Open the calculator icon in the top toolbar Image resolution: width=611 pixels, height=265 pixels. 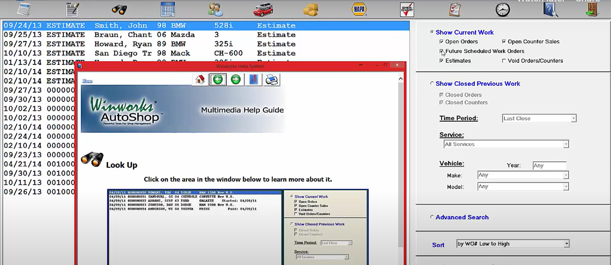24,9
